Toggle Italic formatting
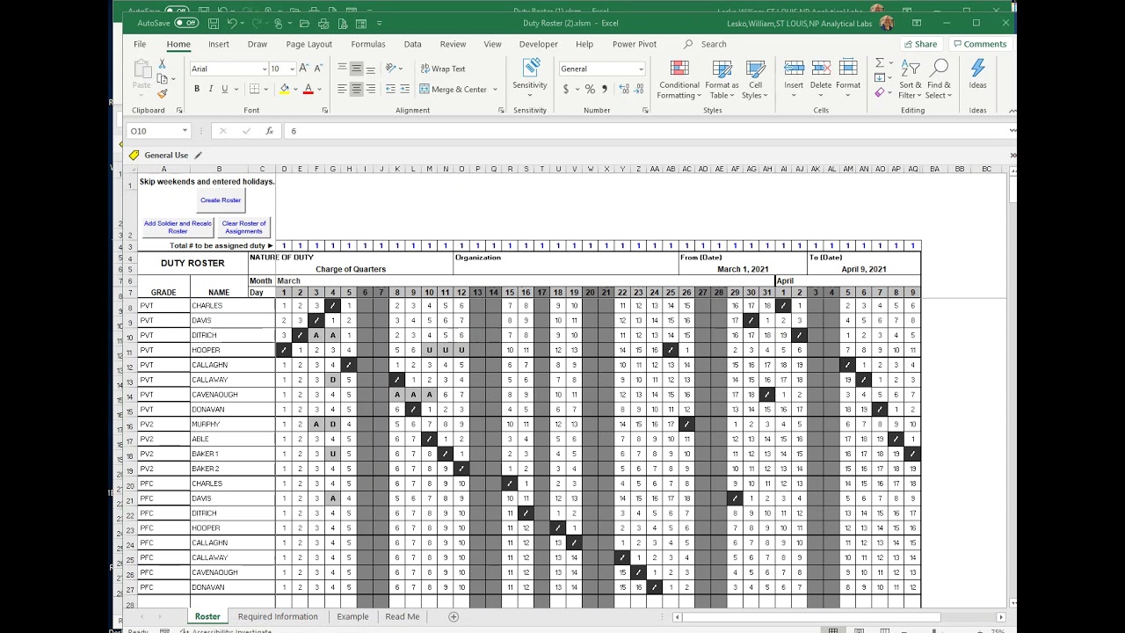The height and width of the screenshot is (633, 1125). tap(211, 89)
